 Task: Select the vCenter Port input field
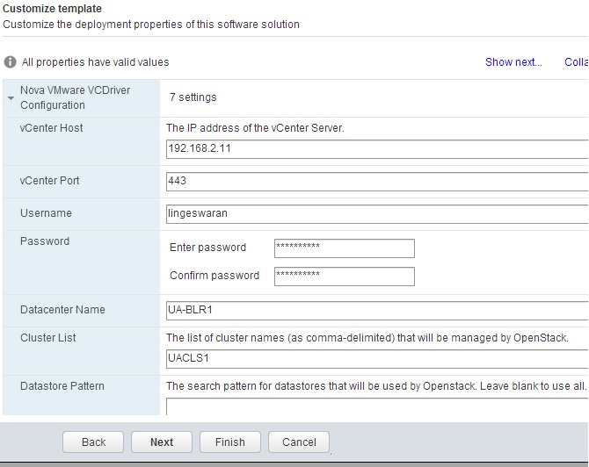point(377,182)
